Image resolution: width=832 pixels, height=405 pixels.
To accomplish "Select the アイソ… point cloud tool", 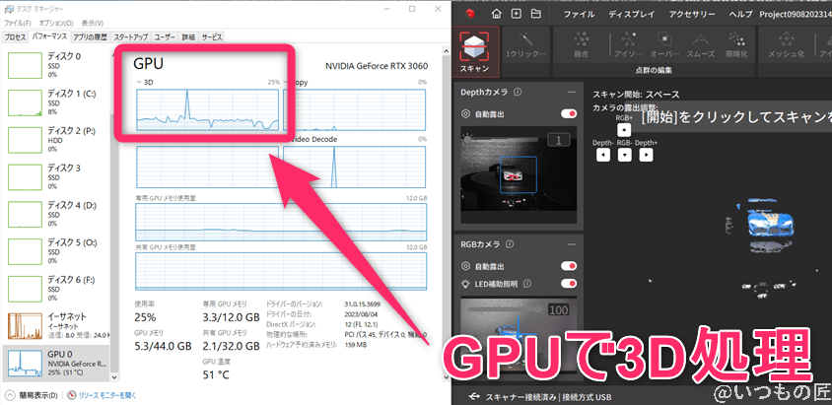I will tap(628, 45).
